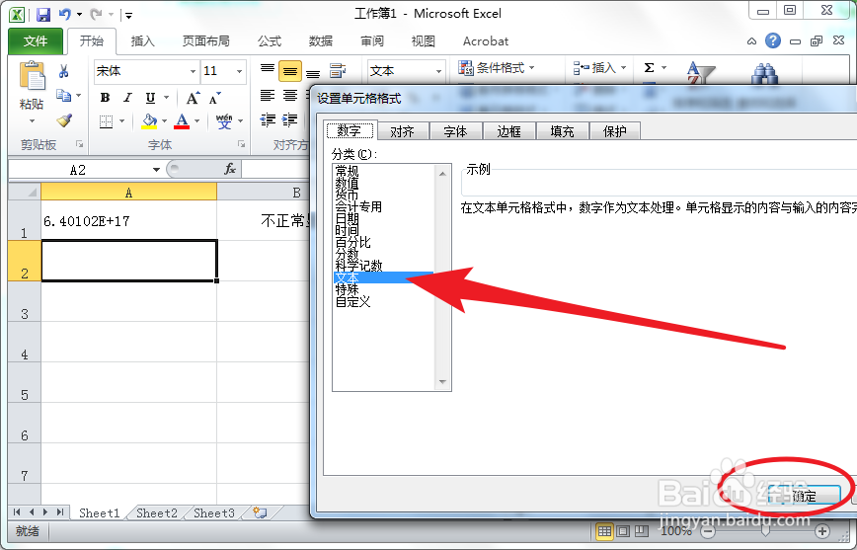Click increase indent icon
The height and width of the screenshot is (550, 857).
pyautogui.click(x=290, y=119)
